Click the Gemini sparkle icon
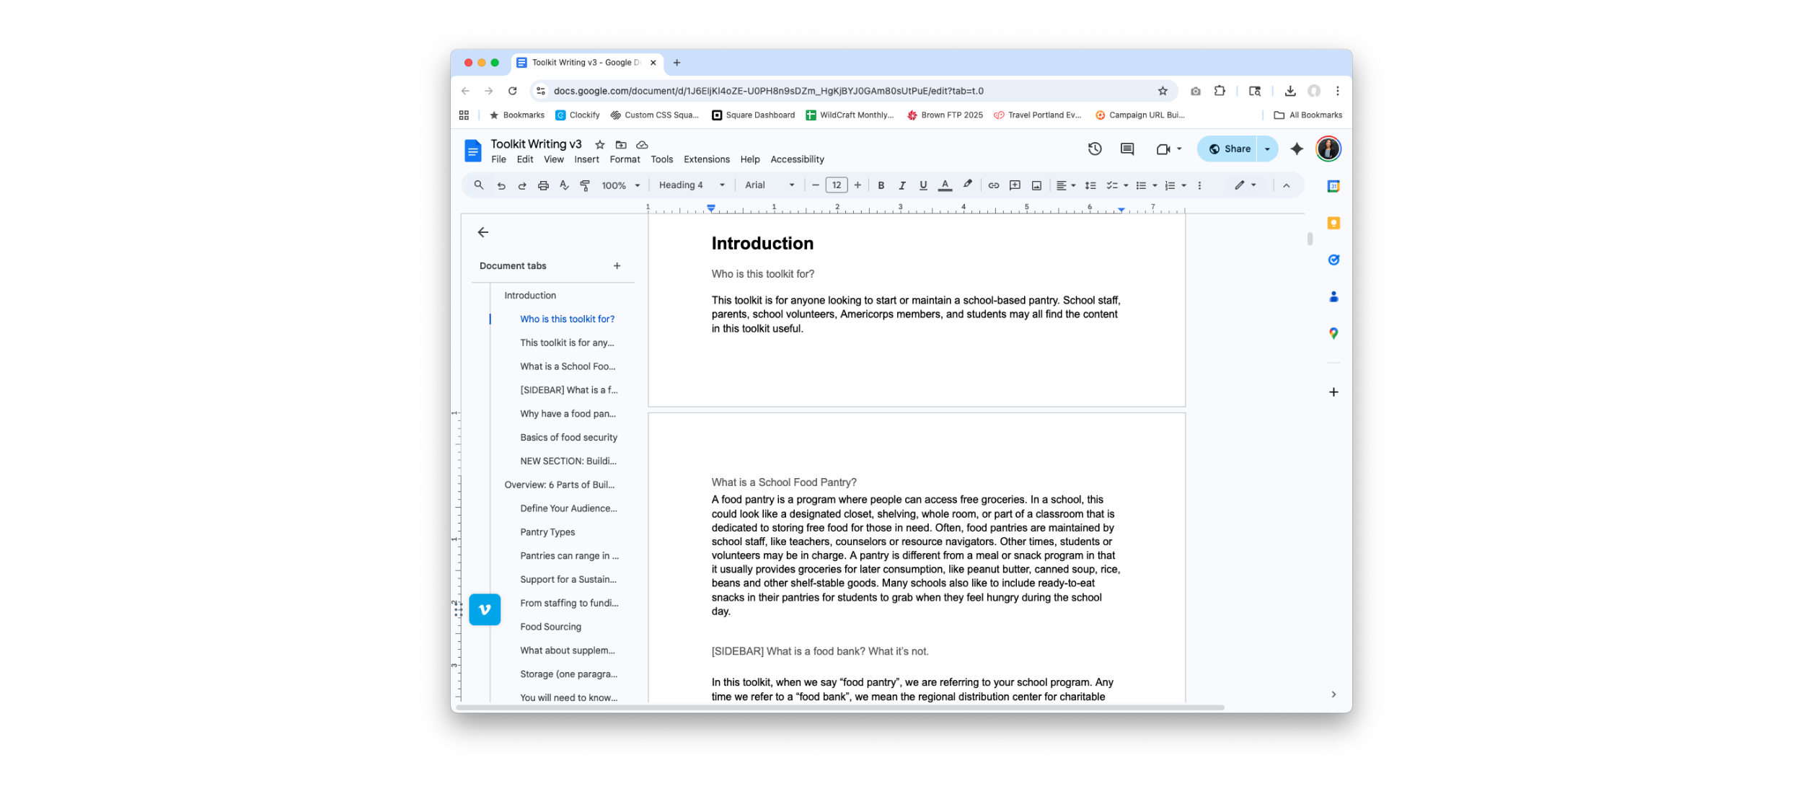This screenshot has height=786, width=1803. click(x=1297, y=149)
